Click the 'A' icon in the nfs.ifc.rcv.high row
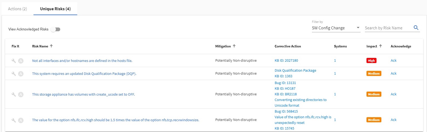The height and width of the screenshot is (132, 427). 21,120
